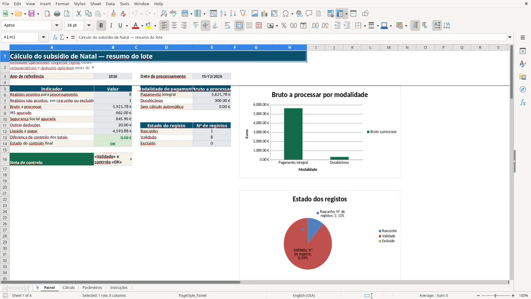
Task: Insert a hyperlink
Action: [299, 14]
